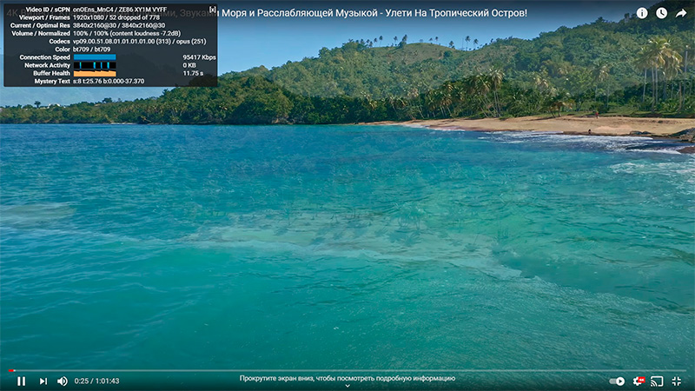Click the "Прокрутите экран вниз" hint text
695x391 pixels.
pyautogui.click(x=347, y=378)
